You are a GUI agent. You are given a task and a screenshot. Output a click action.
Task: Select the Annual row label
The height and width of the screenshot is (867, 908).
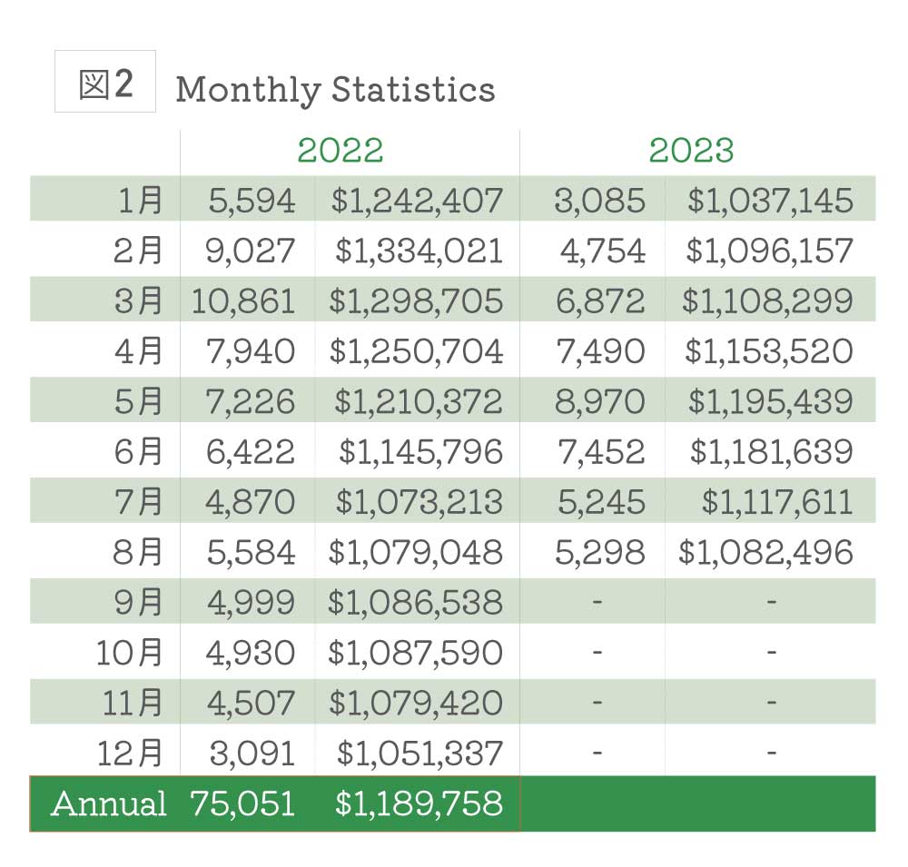point(109,803)
